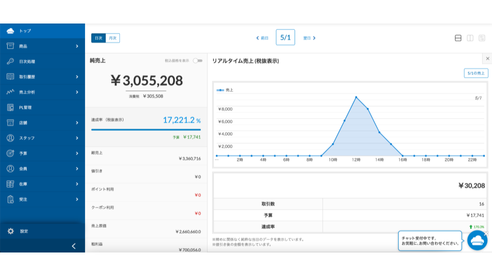
Task: Expand the 売上分析 submenu
Action: 77,92
